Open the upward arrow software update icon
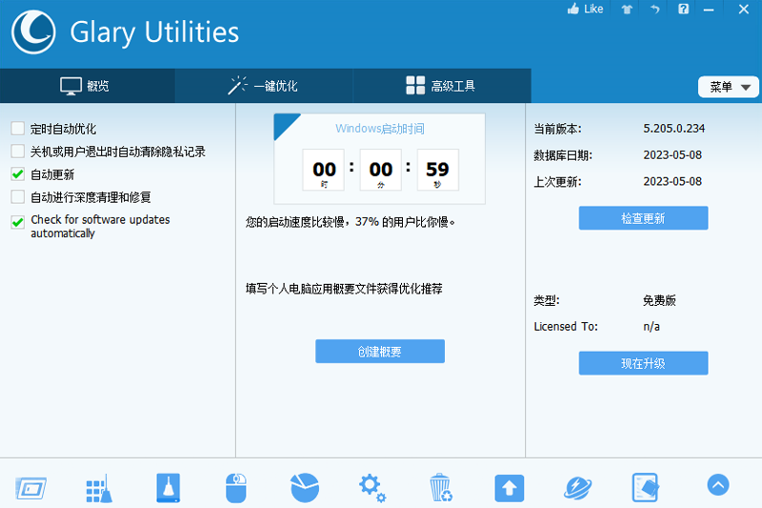The height and width of the screenshot is (508, 762). pyautogui.click(x=510, y=488)
